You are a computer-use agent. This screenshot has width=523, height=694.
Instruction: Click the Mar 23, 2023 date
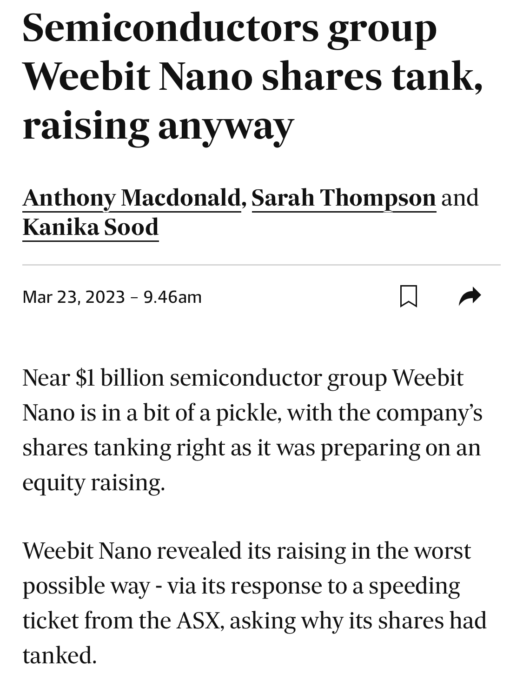pos(74,297)
